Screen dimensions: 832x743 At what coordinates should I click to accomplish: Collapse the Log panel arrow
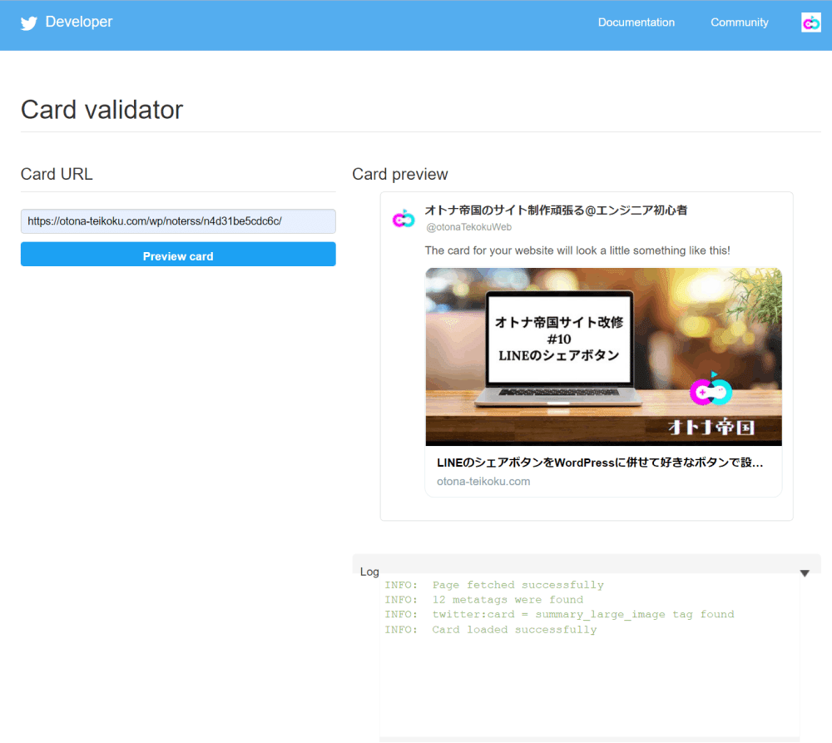tap(805, 573)
